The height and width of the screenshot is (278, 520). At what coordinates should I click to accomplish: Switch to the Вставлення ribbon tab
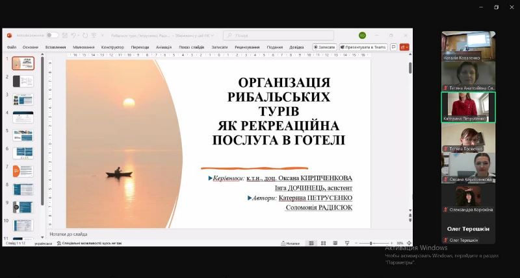pos(56,47)
